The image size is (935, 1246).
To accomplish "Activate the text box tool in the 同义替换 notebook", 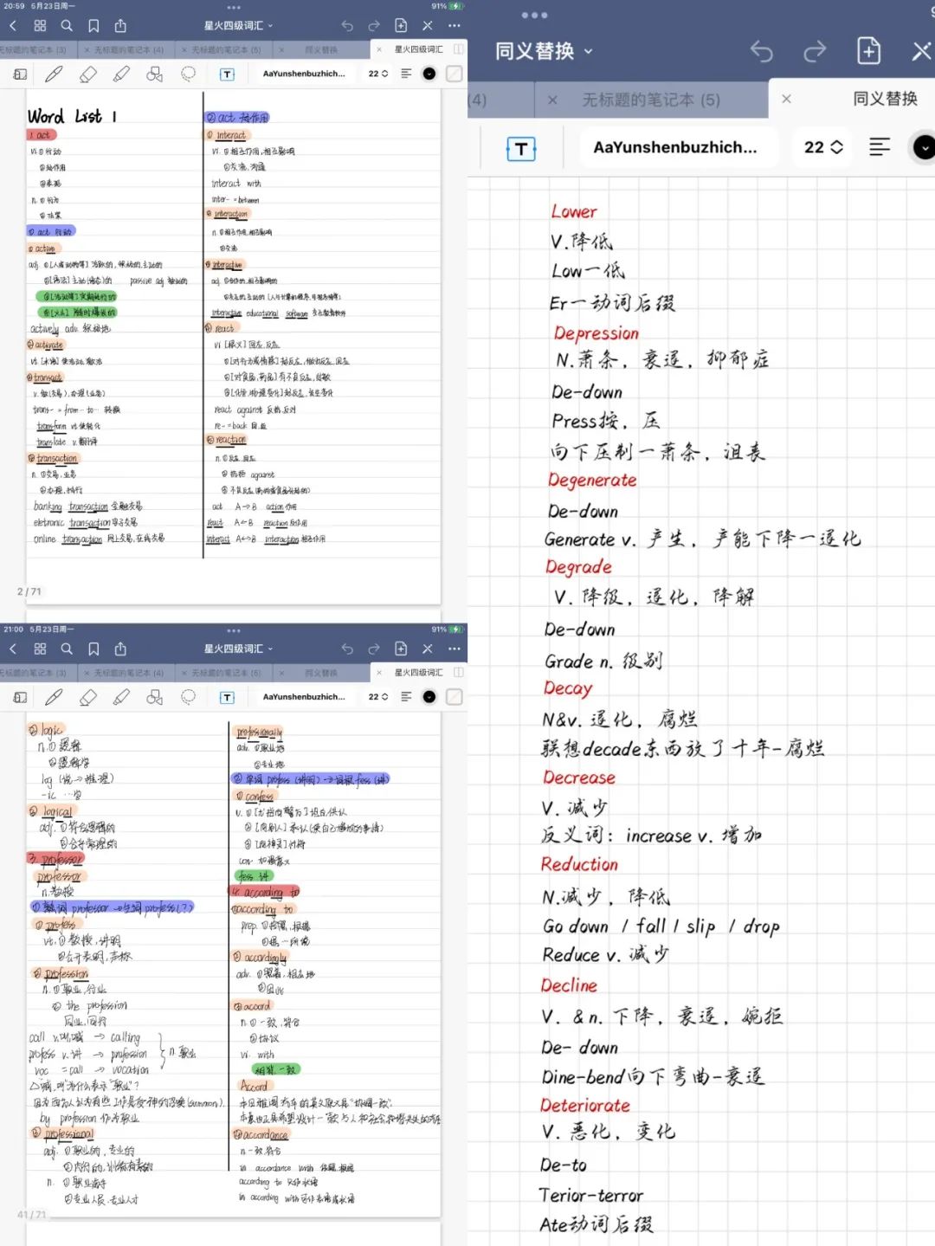I will (521, 149).
